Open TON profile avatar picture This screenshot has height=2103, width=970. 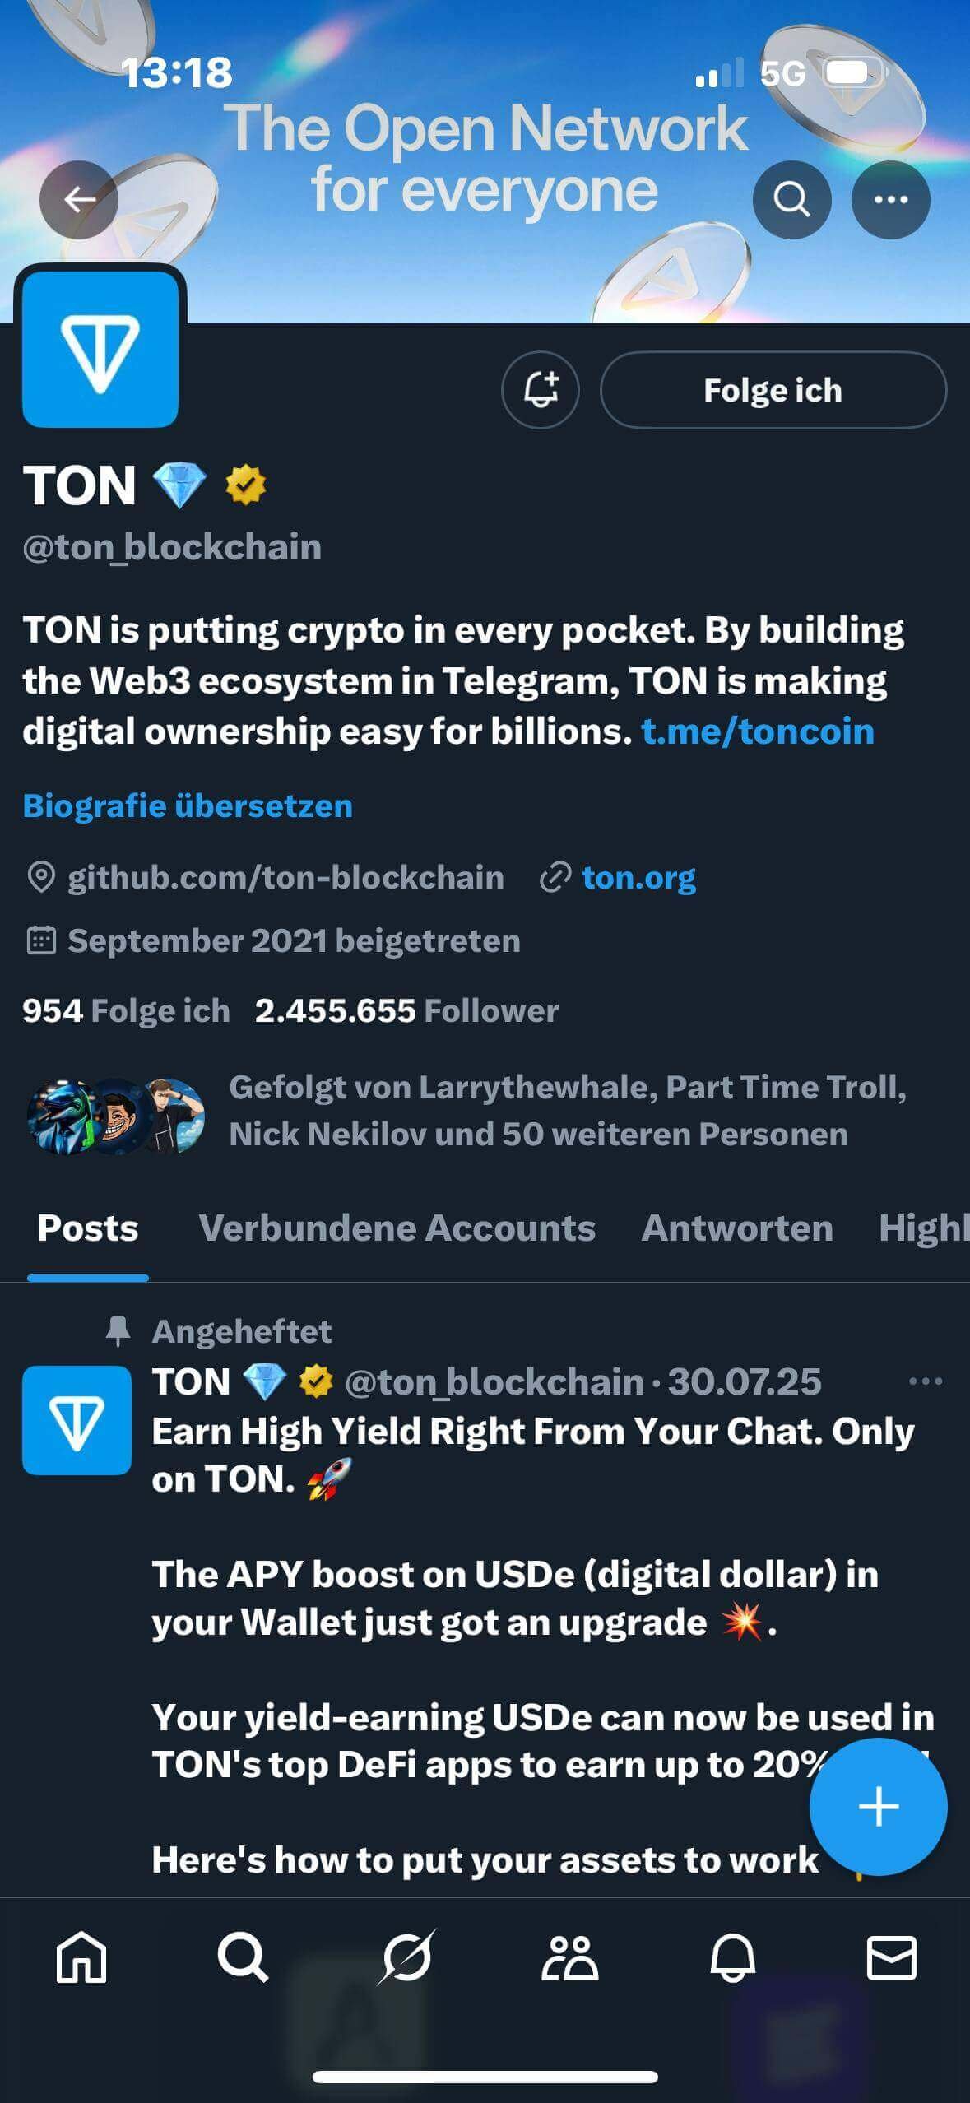(100, 349)
